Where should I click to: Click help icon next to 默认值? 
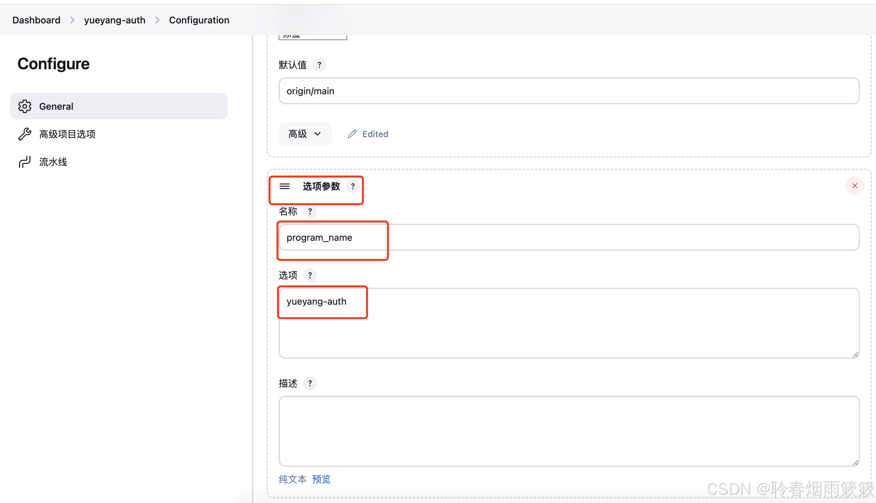click(x=319, y=65)
